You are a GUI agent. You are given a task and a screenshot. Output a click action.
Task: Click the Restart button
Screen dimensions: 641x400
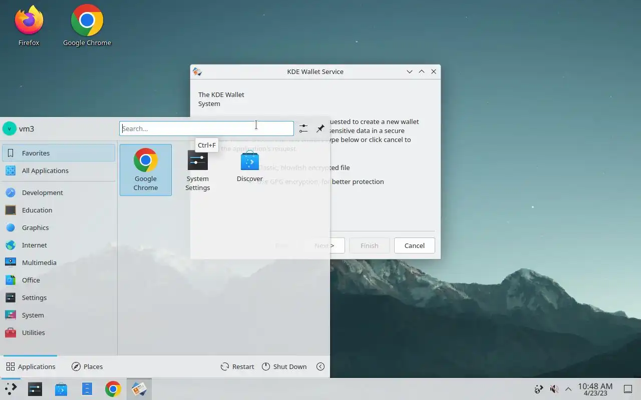[x=237, y=366]
